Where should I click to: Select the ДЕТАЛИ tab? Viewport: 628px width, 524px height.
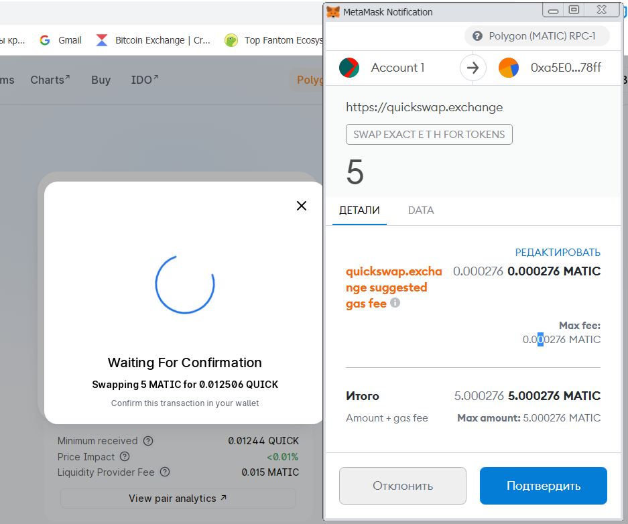click(359, 210)
